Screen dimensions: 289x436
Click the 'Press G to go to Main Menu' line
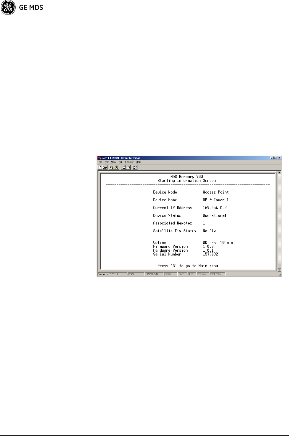pos(188,266)
